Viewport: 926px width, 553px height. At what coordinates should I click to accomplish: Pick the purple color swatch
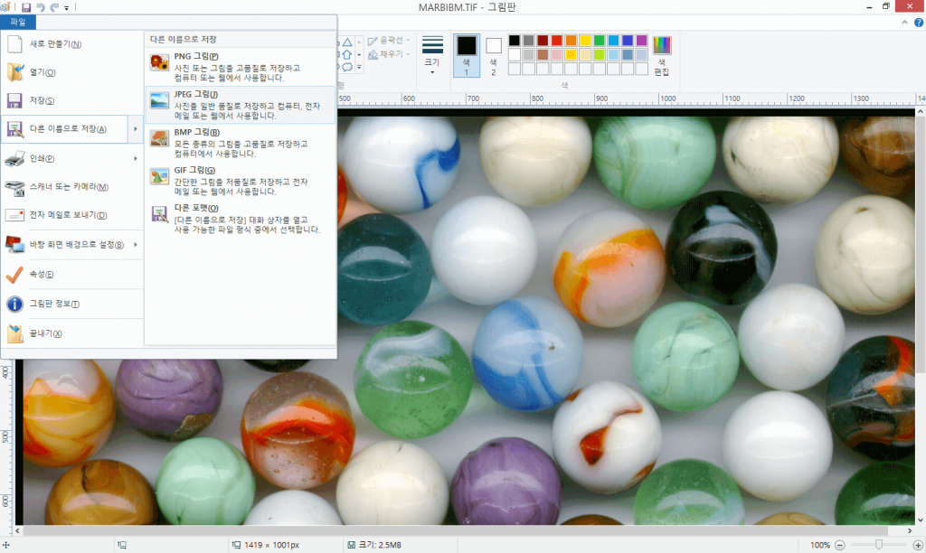point(642,40)
